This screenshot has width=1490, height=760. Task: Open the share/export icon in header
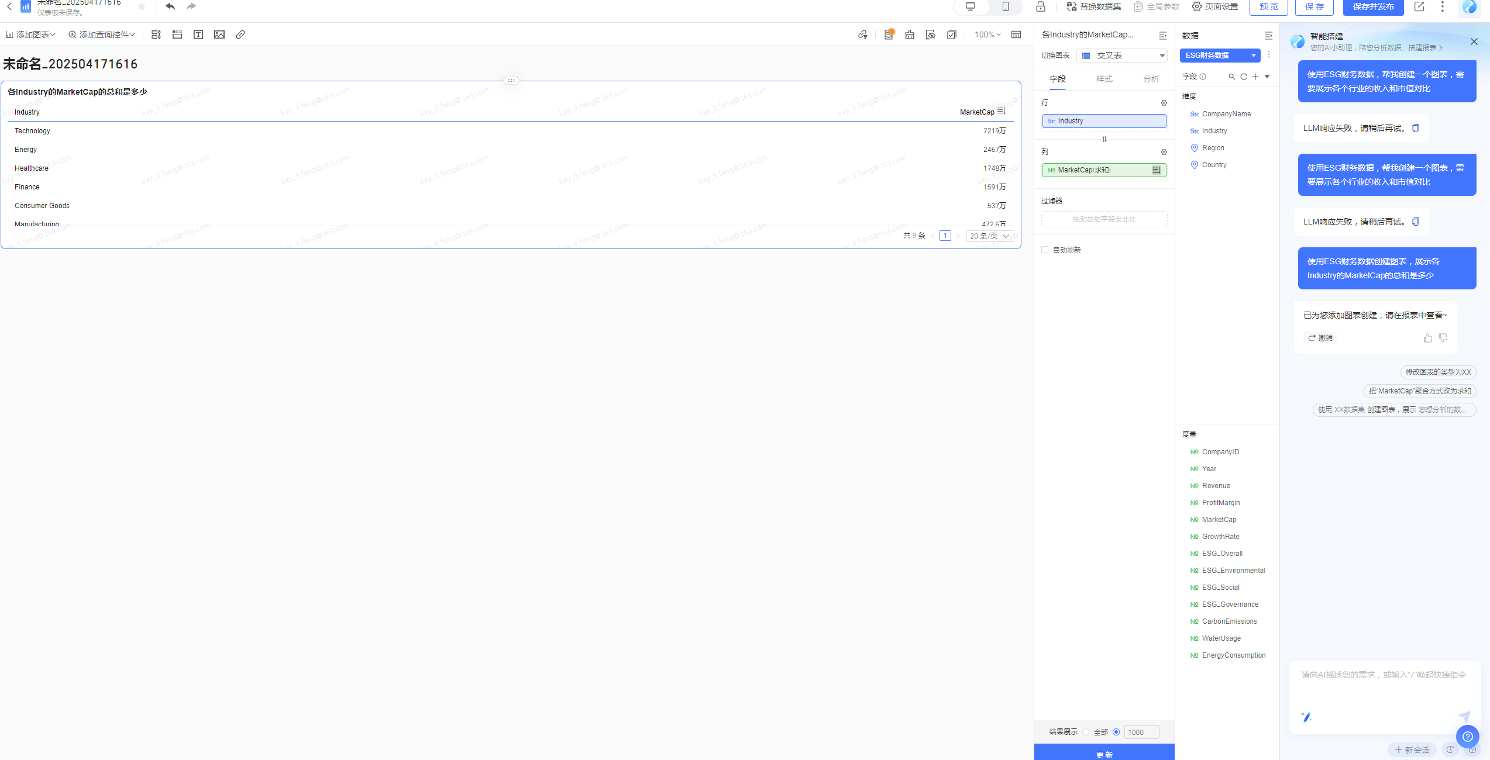point(1419,6)
